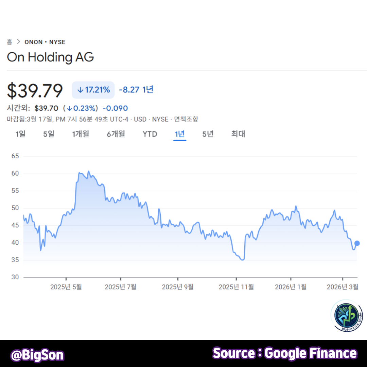Click the 2025년 11월 axis label
367x367 pixels.
[x=236, y=287]
